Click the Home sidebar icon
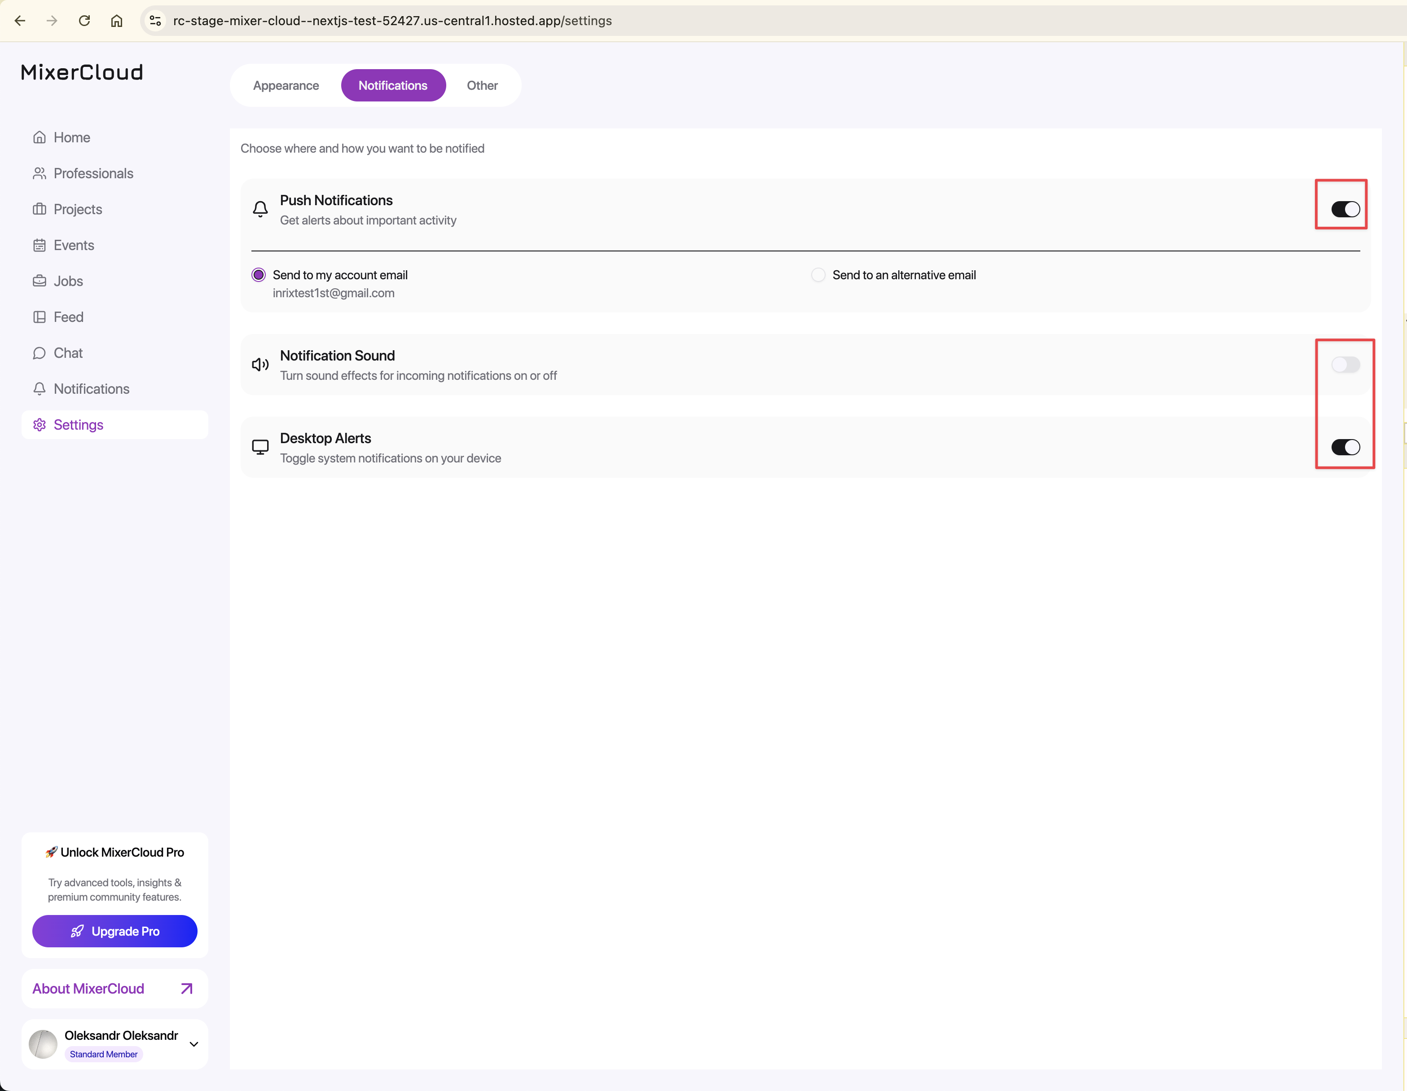Screen dimensions: 1407x1091 coord(40,137)
